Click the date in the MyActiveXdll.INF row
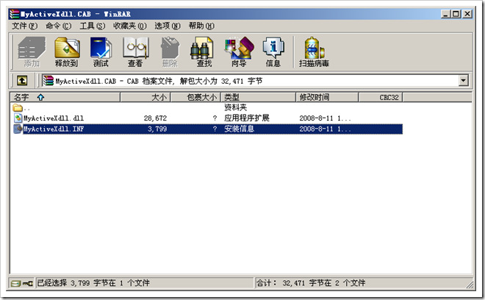Image resolution: width=485 pixels, height=300 pixels. pyautogui.click(x=325, y=129)
